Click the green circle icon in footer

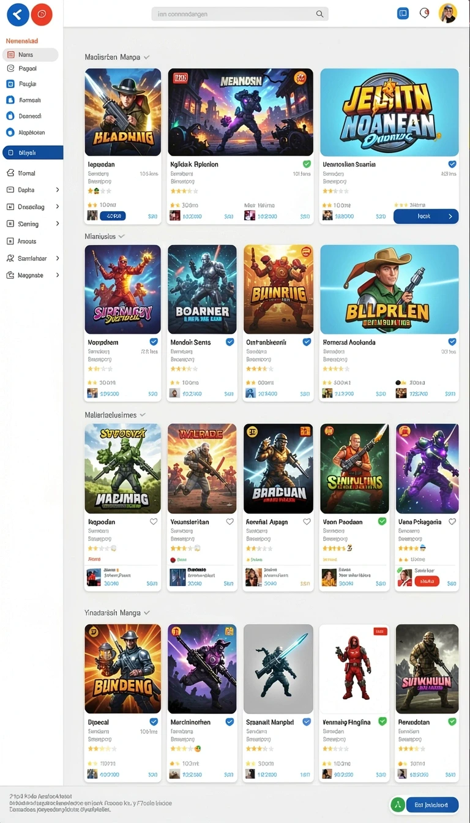coord(397,805)
